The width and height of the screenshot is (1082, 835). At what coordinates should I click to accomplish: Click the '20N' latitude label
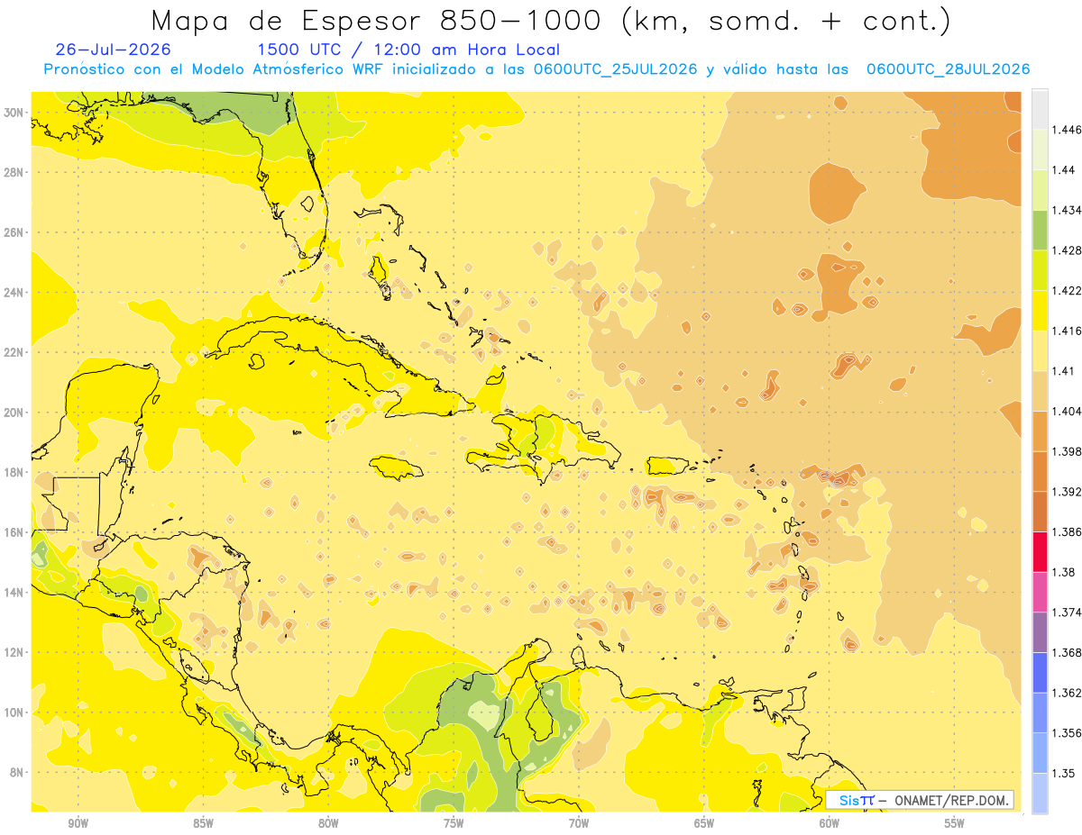pyautogui.click(x=14, y=413)
